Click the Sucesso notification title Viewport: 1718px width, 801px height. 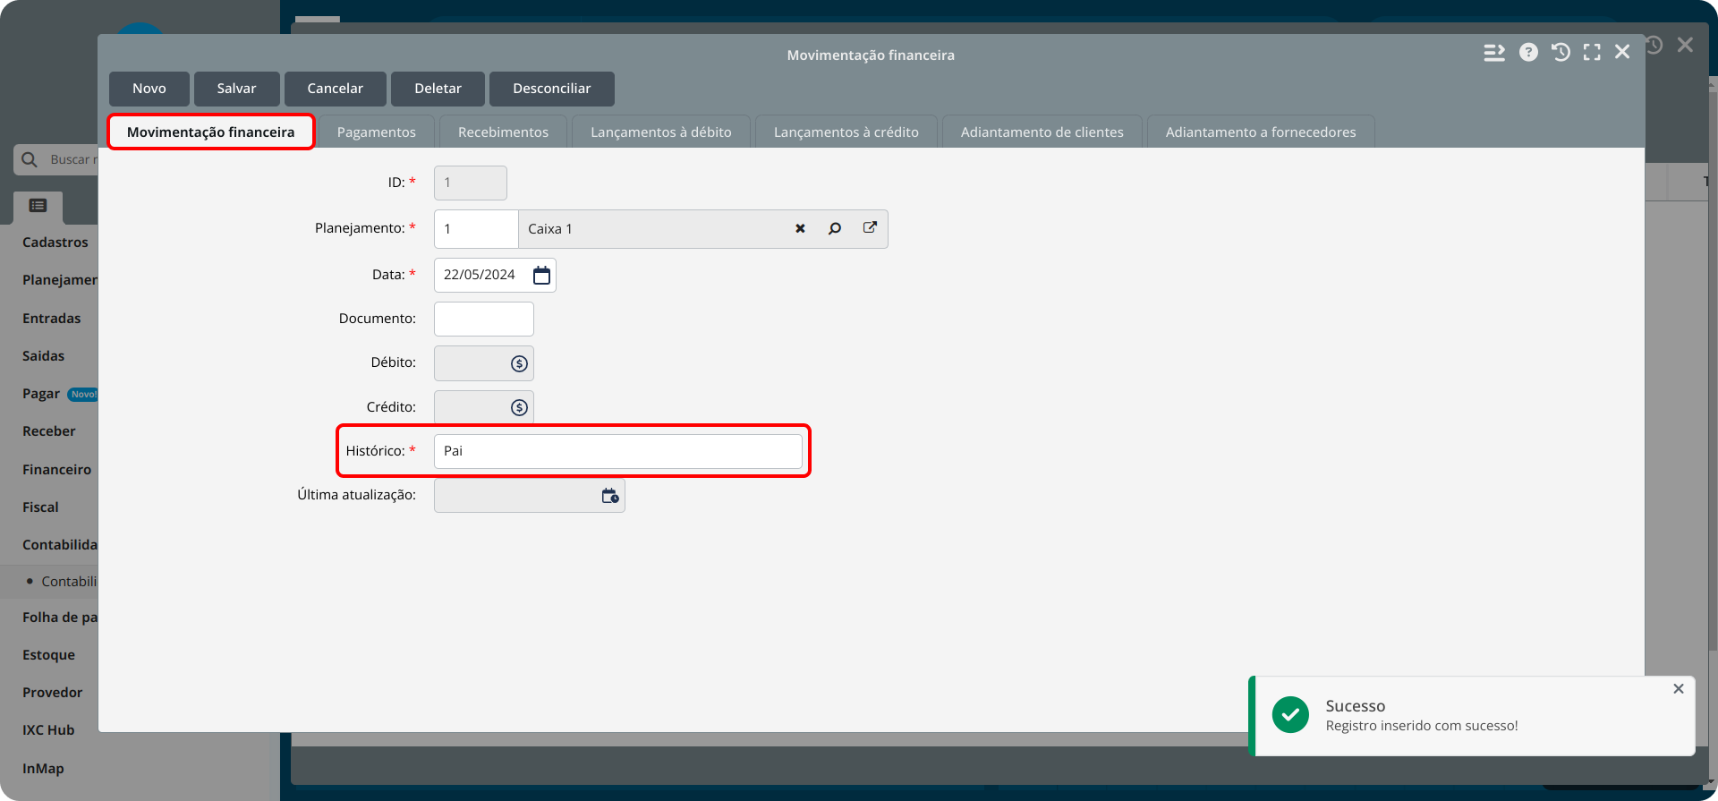click(x=1356, y=706)
